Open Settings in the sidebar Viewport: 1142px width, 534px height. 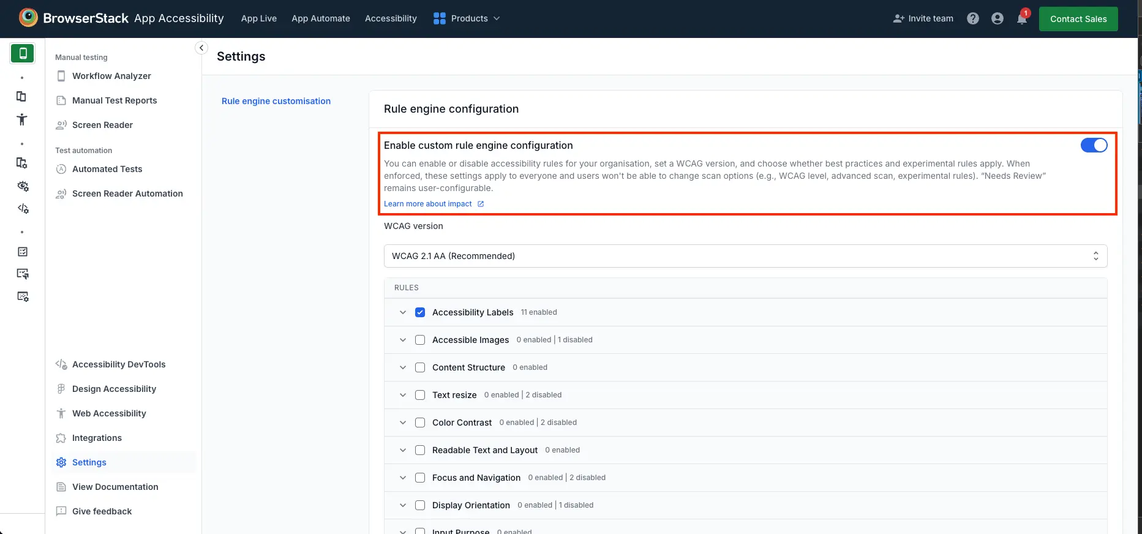coord(89,462)
